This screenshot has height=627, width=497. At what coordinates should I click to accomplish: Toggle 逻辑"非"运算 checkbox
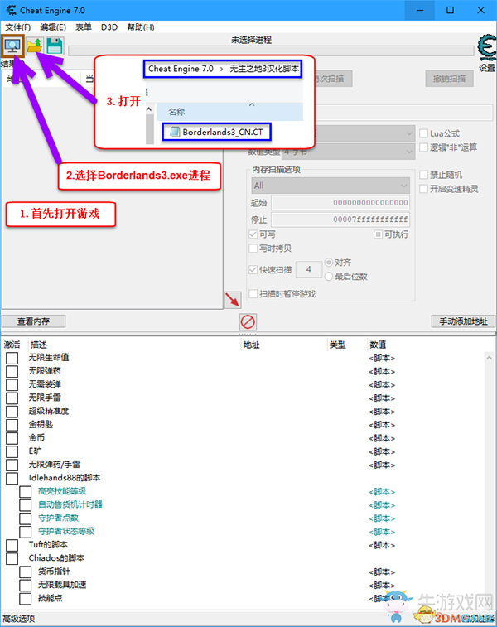pos(424,147)
